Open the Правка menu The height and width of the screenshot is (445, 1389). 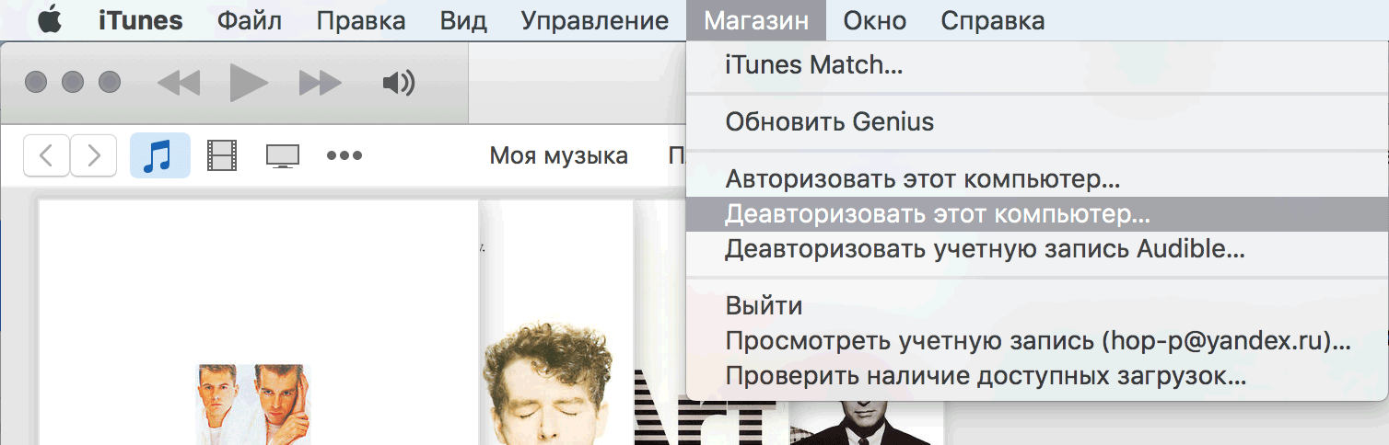tap(361, 20)
